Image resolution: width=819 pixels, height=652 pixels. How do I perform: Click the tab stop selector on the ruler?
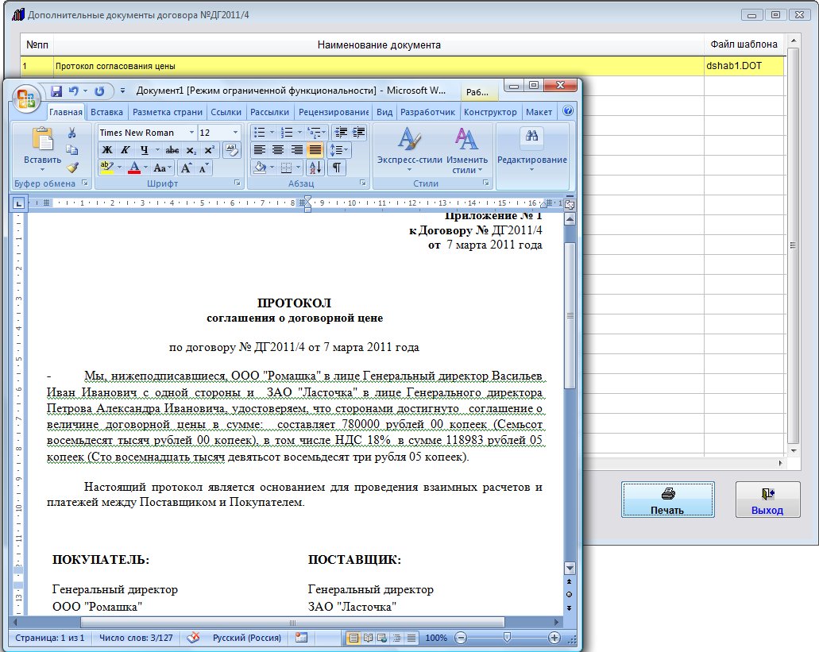tap(18, 203)
